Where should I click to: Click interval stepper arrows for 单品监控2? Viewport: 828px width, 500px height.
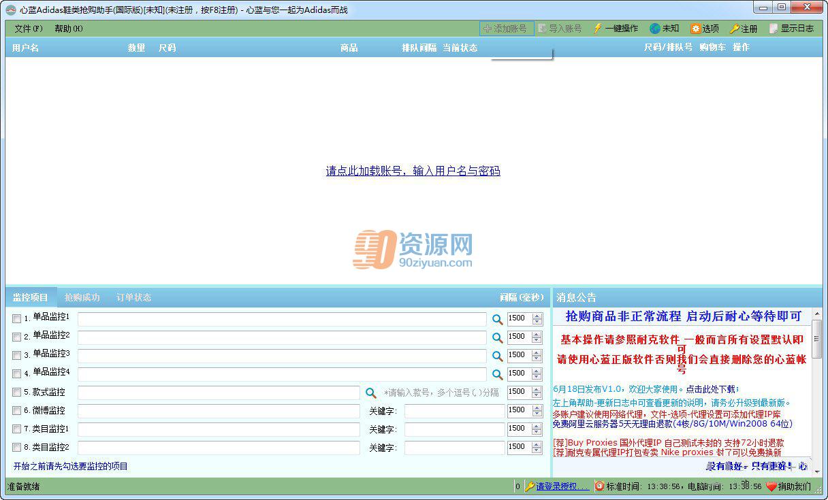537,337
